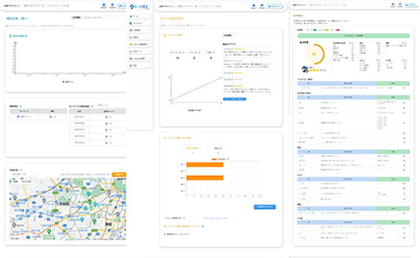The image size is (420, 258).
Task: Click the green banner bar in diagnosis panel
Action: (x=353, y=35)
